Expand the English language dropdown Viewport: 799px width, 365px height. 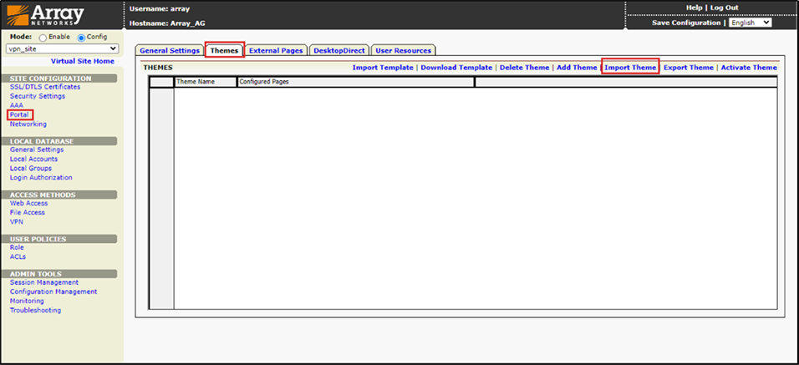coord(750,23)
